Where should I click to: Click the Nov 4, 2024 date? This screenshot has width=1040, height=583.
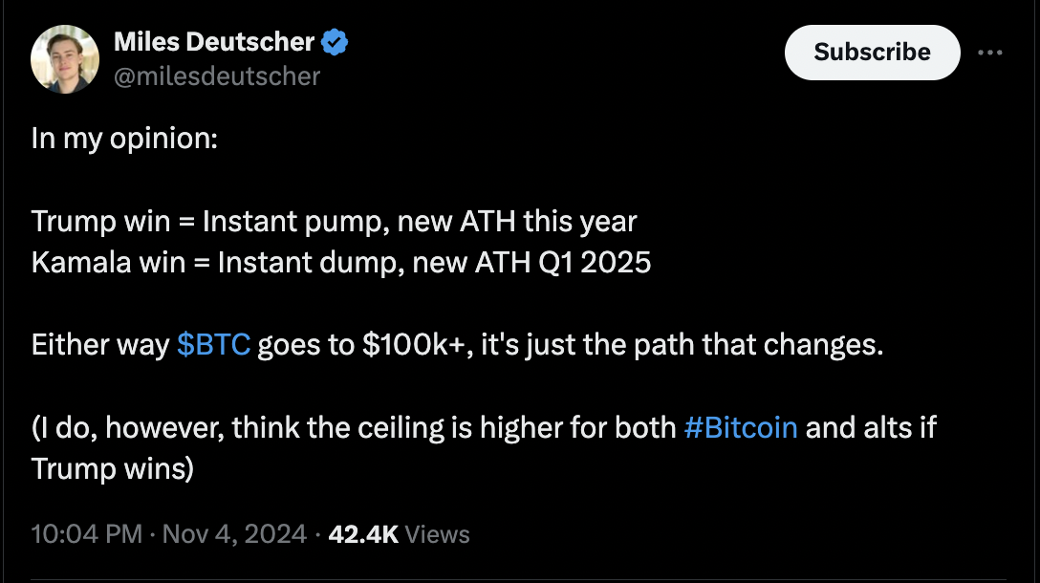click(235, 533)
